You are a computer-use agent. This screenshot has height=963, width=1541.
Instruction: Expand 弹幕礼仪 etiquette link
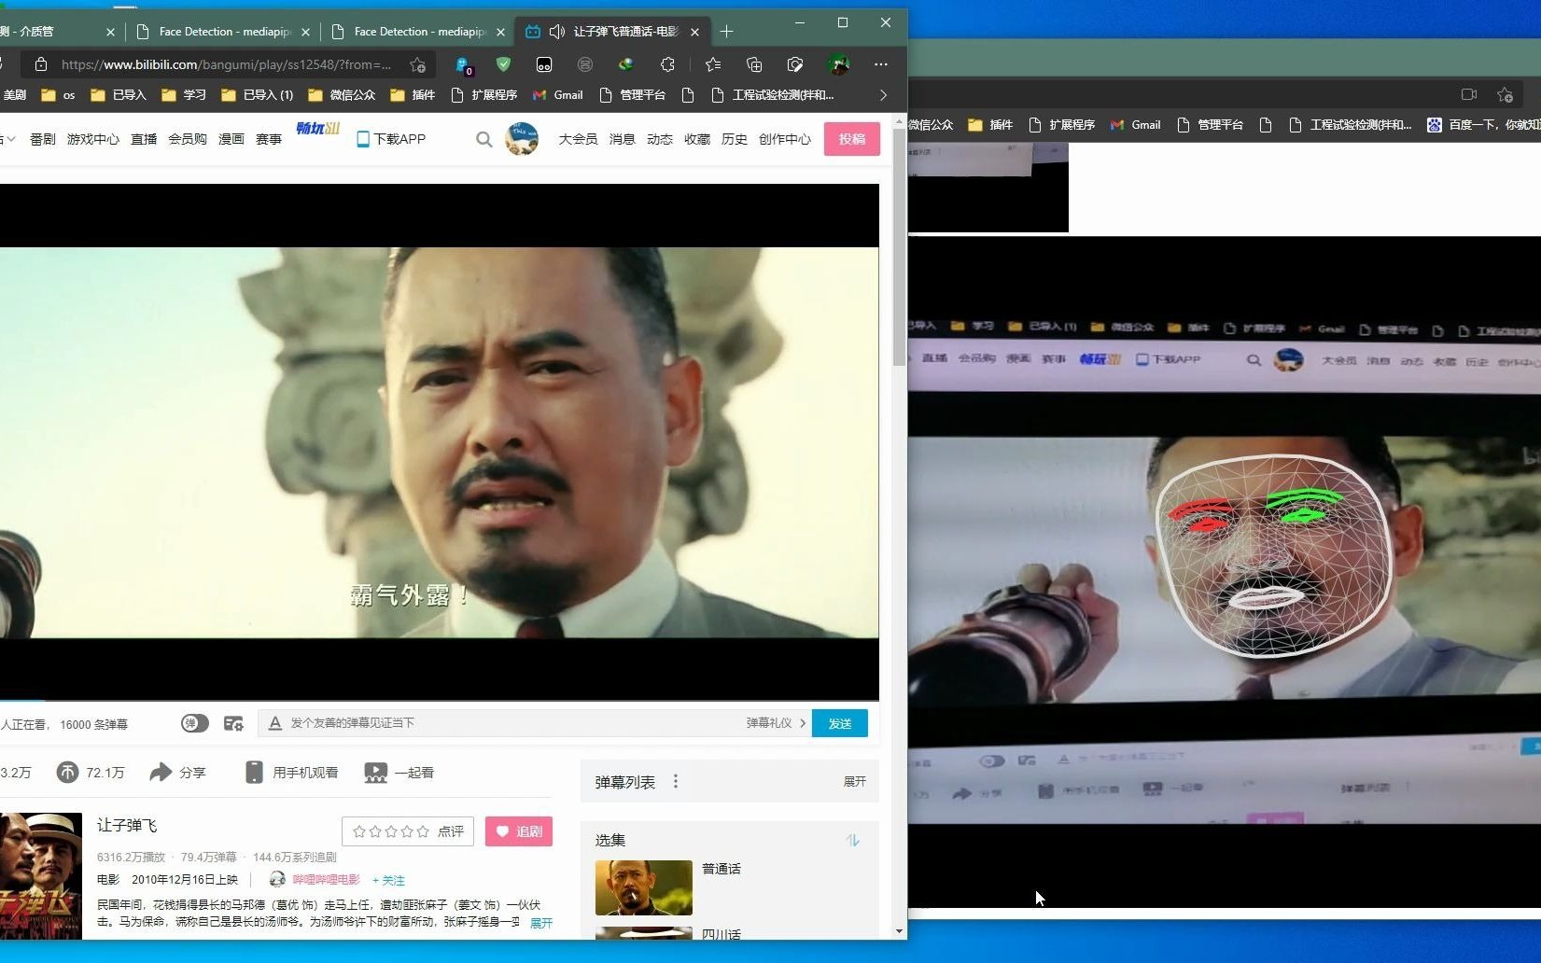(776, 723)
